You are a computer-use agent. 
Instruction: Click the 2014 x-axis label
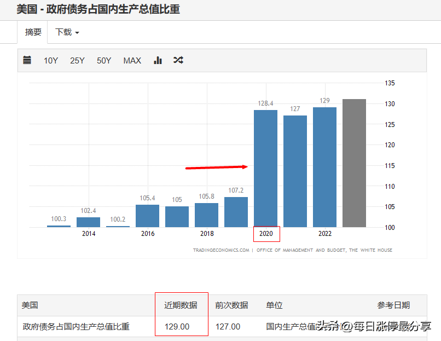click(x=89, y=234)
